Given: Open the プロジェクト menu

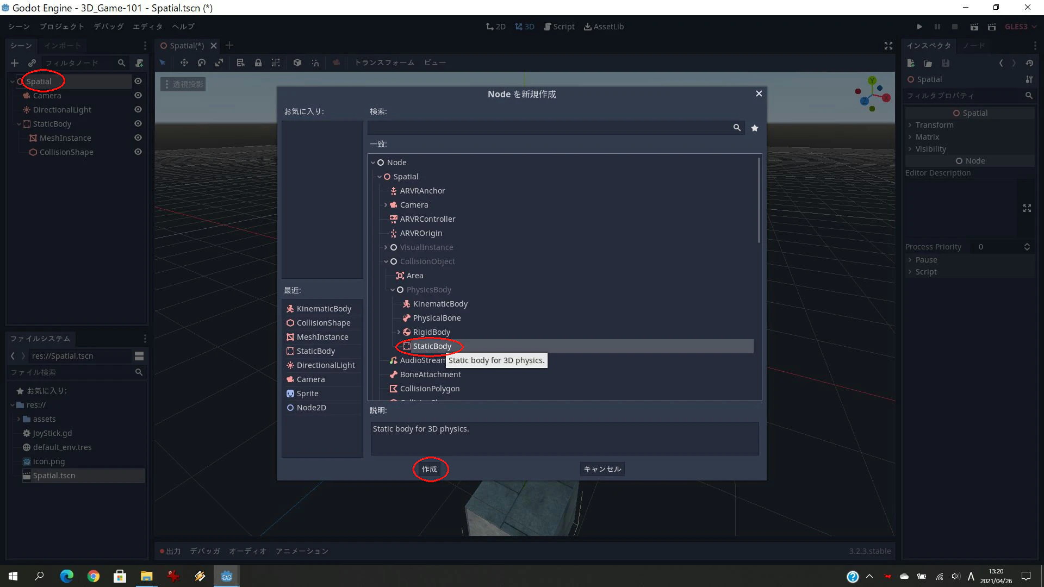Looking at the screenshot, I should [61, 27].
